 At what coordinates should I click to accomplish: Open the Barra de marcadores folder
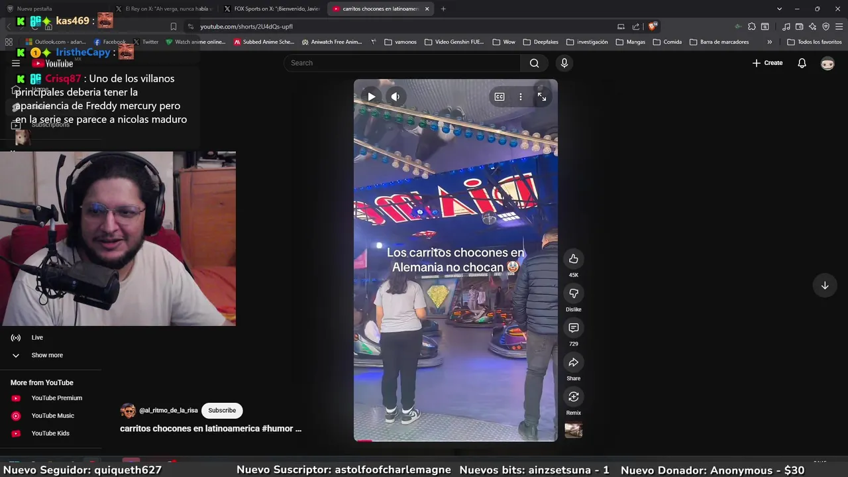pyautogui.click(x=719, y=42)
